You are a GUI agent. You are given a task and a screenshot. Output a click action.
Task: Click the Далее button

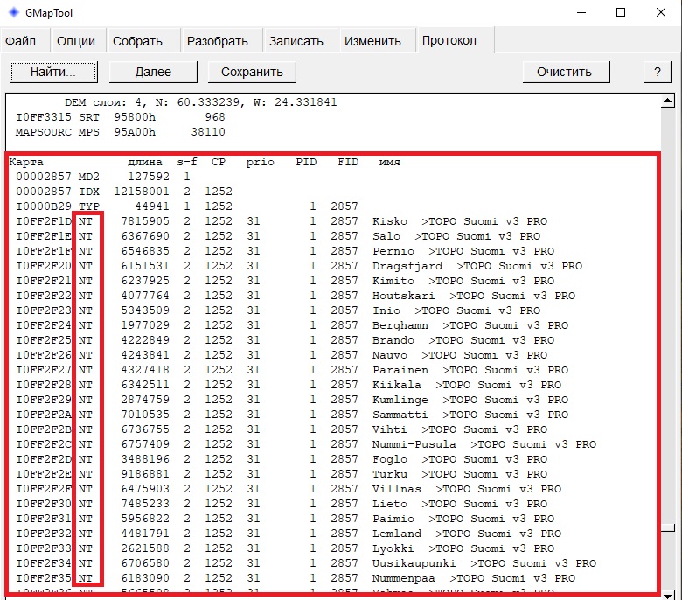[153, 72]
